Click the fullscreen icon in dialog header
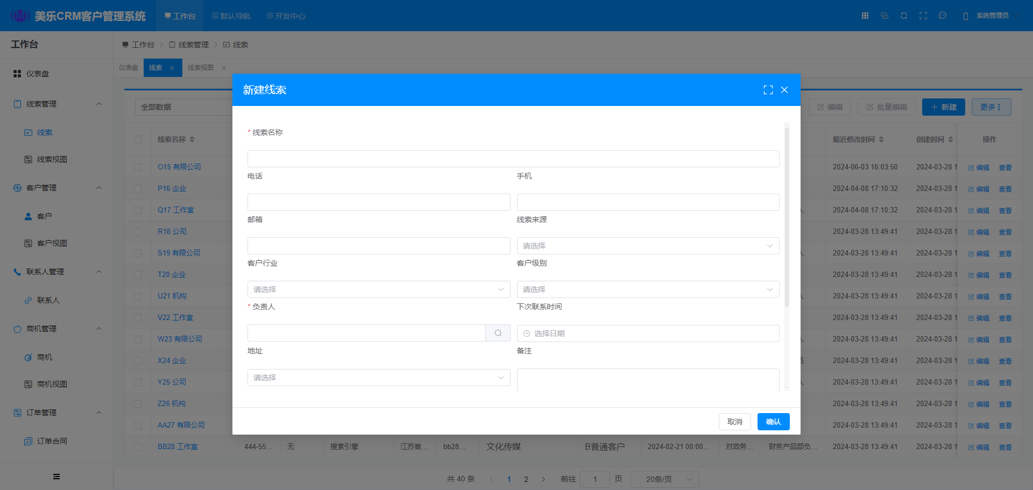The width and height of the screenshot is (1033, 490). coord(768,90)
